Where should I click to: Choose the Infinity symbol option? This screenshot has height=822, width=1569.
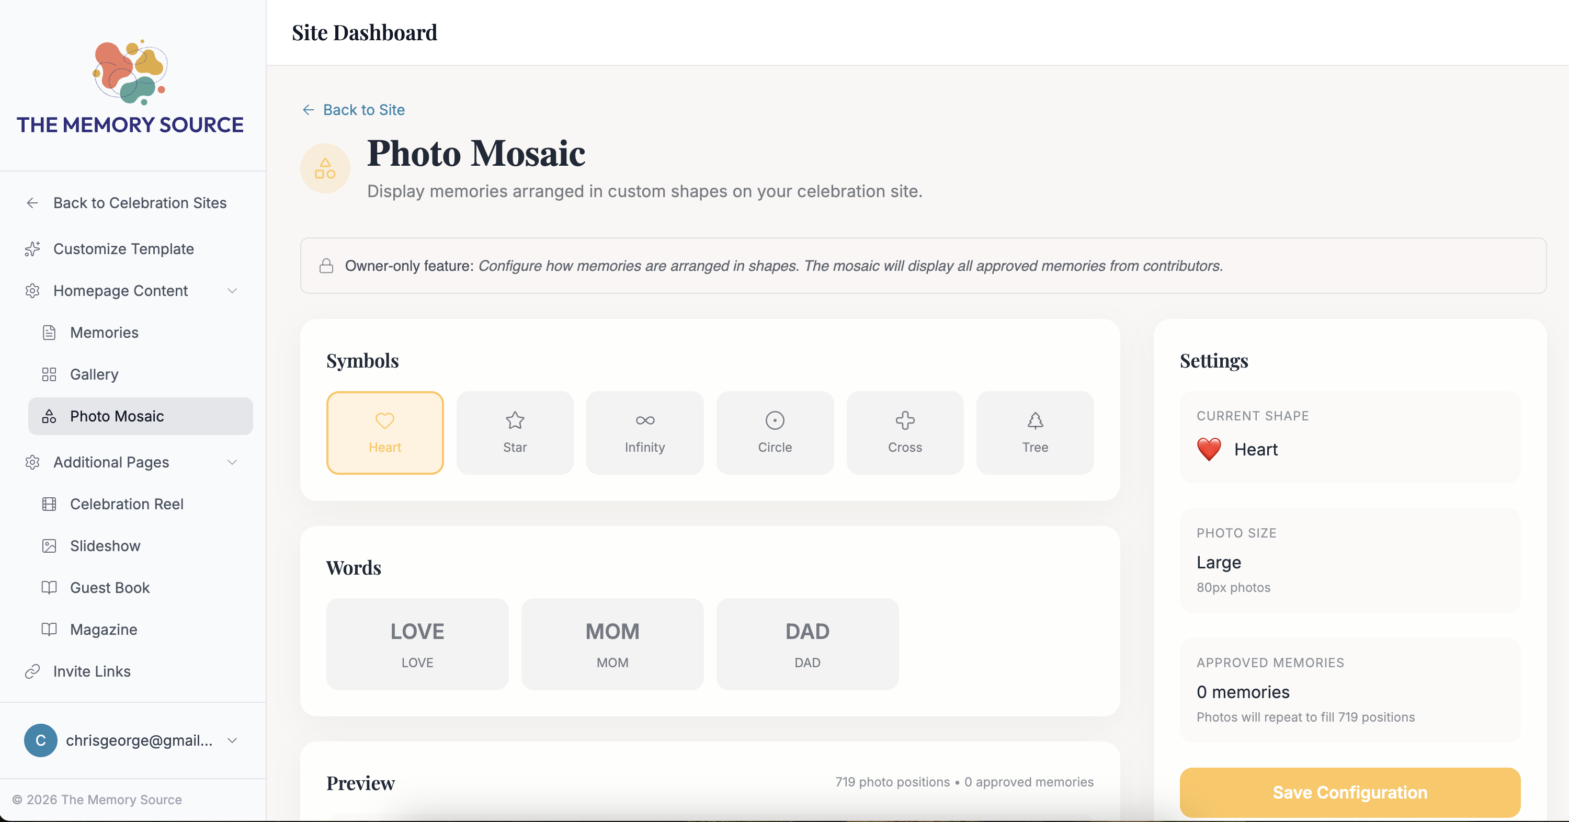click(644, 432)
